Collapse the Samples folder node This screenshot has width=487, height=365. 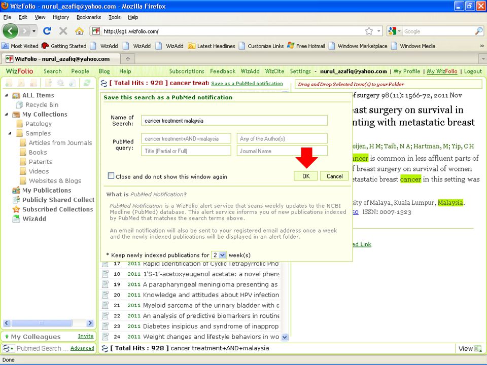coord(10,133)
